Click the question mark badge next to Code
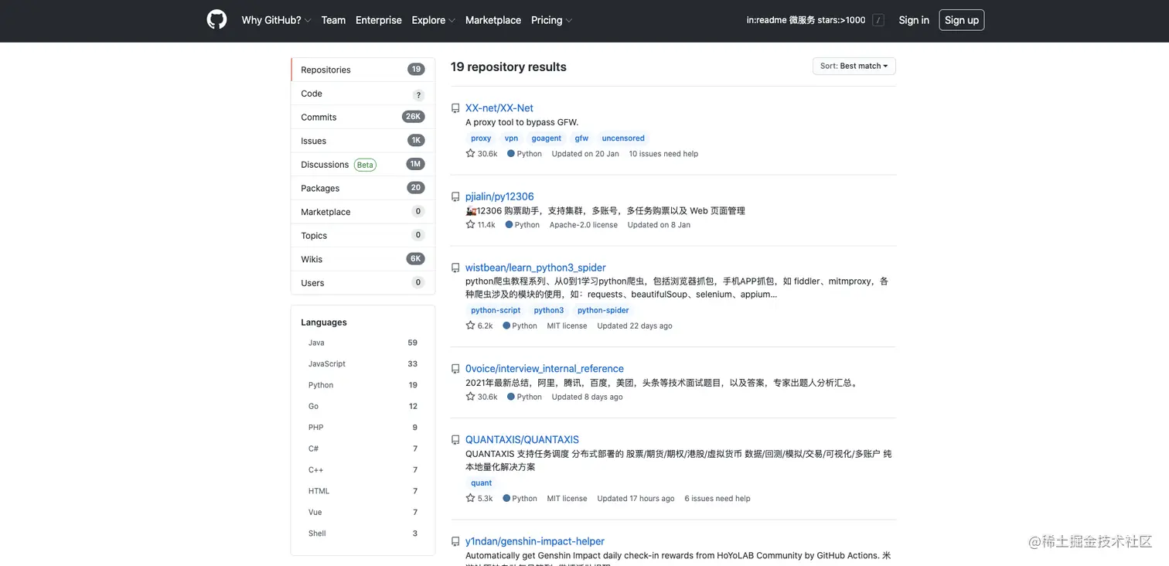Image resolution: width=1169 pixels, height=566 pixels. tap(418, 95)
